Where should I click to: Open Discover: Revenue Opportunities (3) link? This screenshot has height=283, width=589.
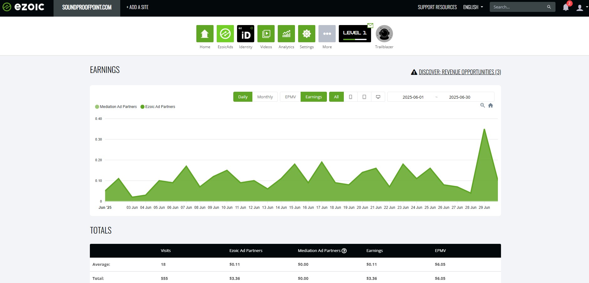tap(460, 72)
